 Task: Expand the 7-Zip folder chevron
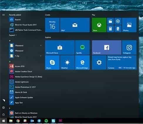tap(41, 56)
